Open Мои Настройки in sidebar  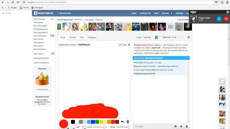[x=40, y=49]
